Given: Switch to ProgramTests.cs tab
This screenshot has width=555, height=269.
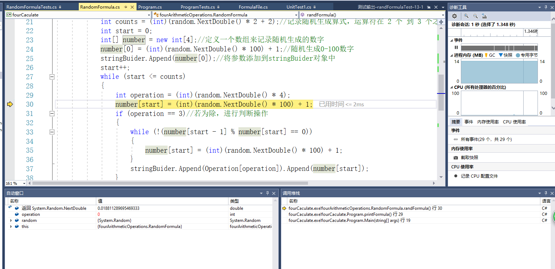Looking at the screenshot, I should [x=198, y=7].
